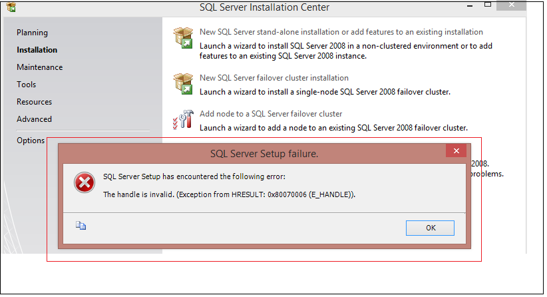Click the add node tools icon

pos(182,120)
